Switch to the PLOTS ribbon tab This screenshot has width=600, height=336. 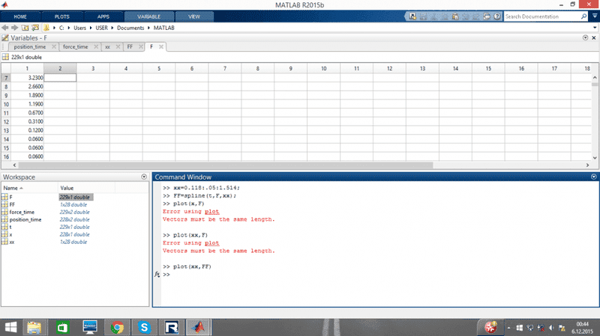(62, 16)
